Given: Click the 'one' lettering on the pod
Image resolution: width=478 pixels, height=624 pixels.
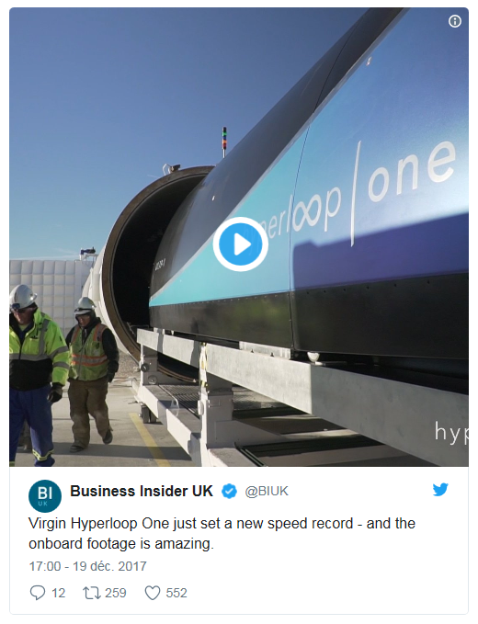Looking at the screenshot, I should [x=412, y=171].
